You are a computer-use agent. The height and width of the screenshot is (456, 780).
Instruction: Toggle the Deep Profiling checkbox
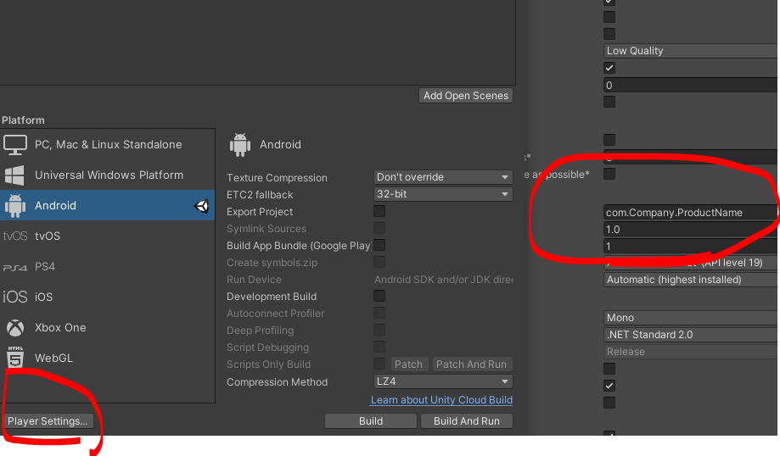point(379,330)
